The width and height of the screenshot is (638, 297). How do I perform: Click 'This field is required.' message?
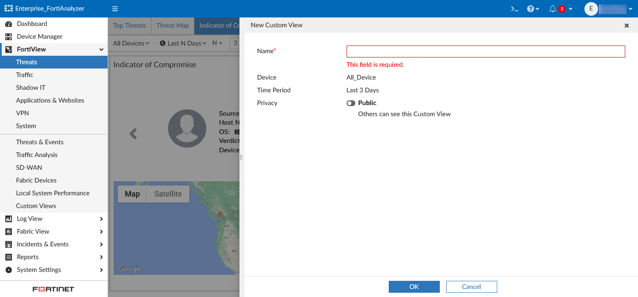[x=375, y=65]
